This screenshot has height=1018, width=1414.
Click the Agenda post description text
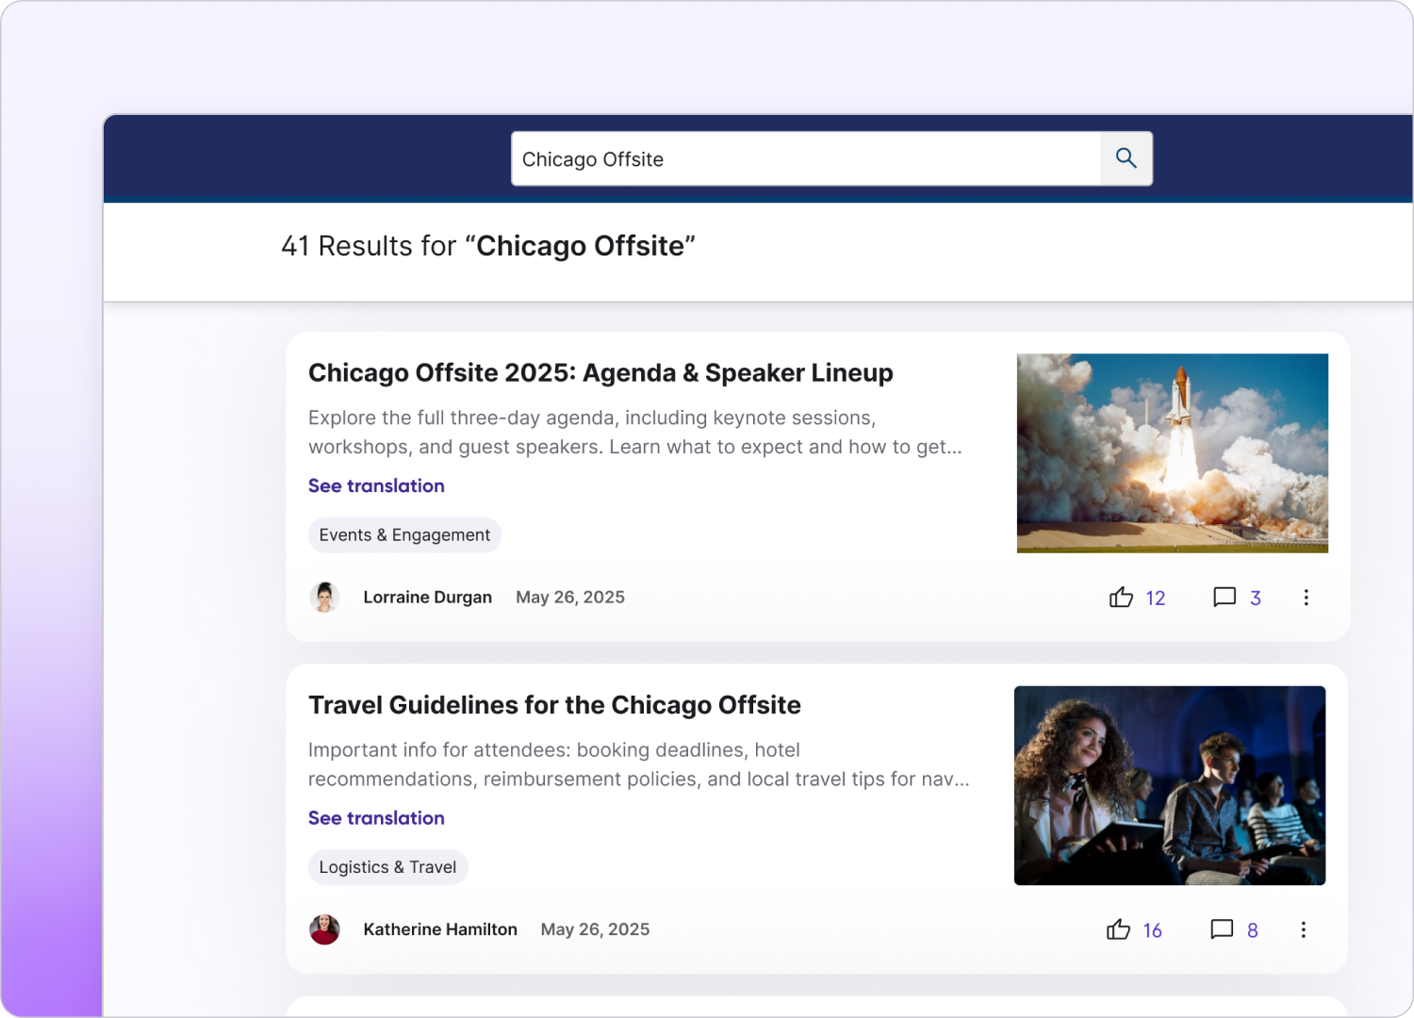coord(635,433)
